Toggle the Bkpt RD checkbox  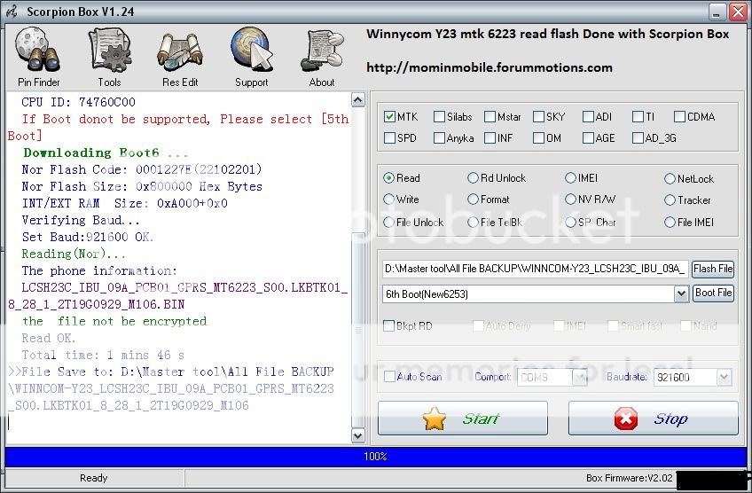click(389, 326)
